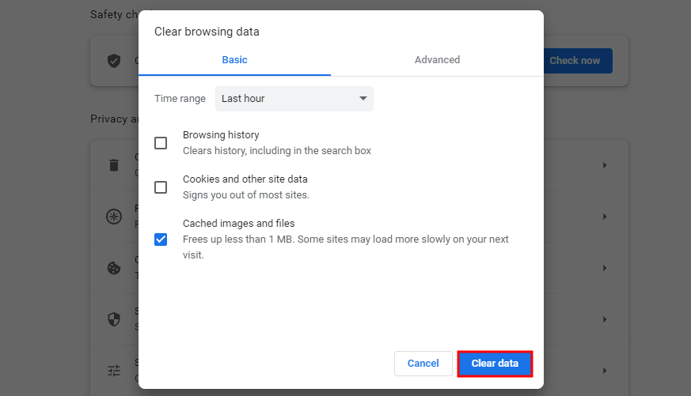Click the asterisk circle privacy icon
The height and width of the screenshot is (396, 691).
pos(114,217)
